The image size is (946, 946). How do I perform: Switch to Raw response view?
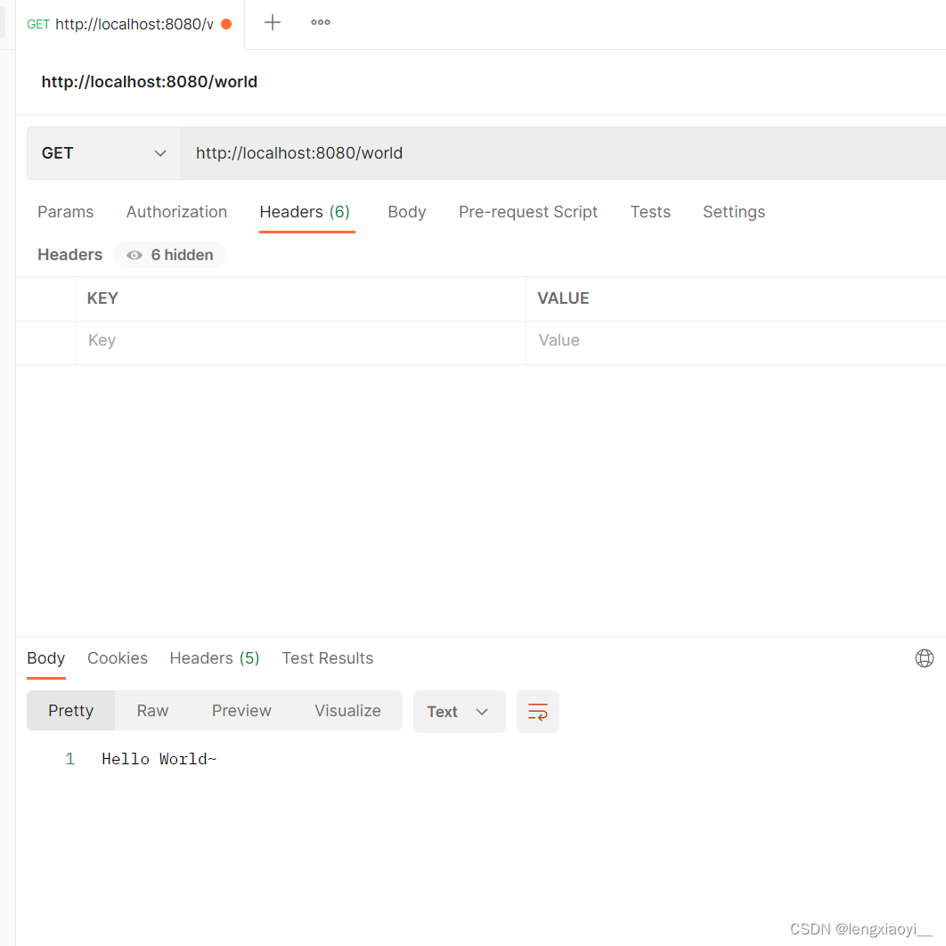click(152, 711)
